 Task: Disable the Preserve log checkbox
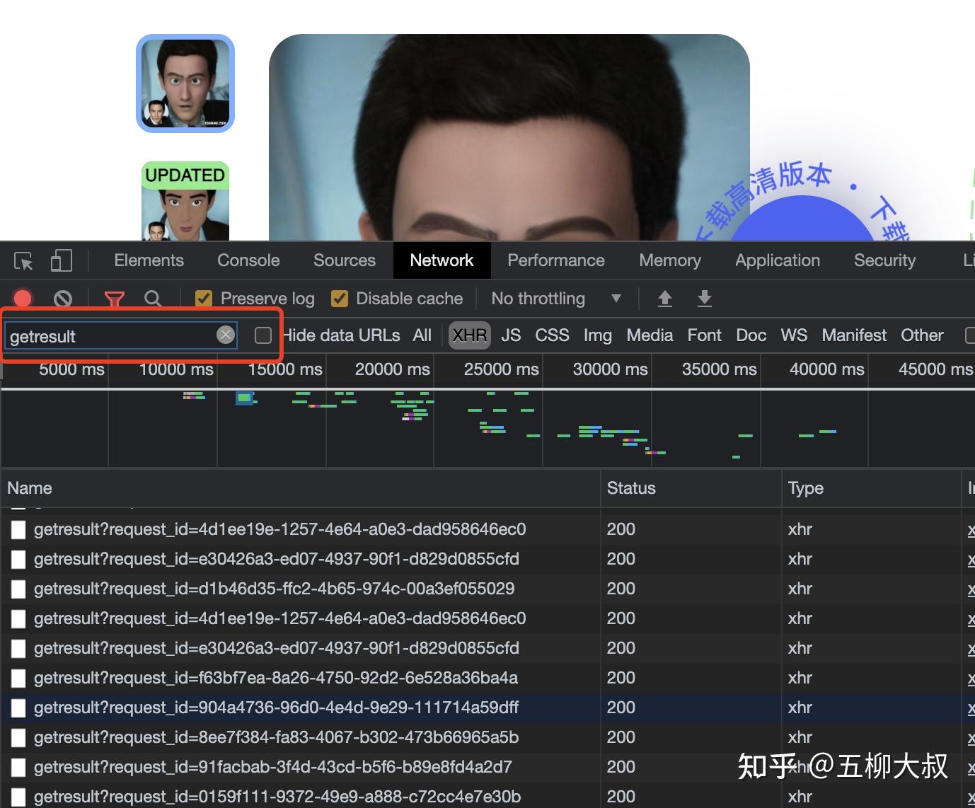(204, 298)
